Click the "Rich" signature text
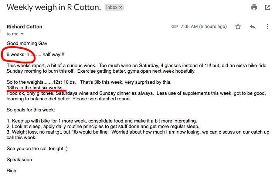This screenshot has height=176, width=275. (11, 171)
